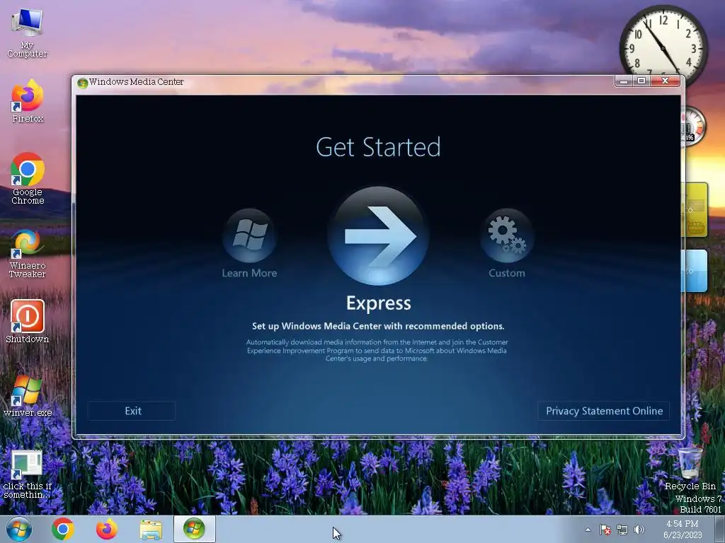
Task: Select the winver.exe desktop shortcut
Action: click(28, 396)
